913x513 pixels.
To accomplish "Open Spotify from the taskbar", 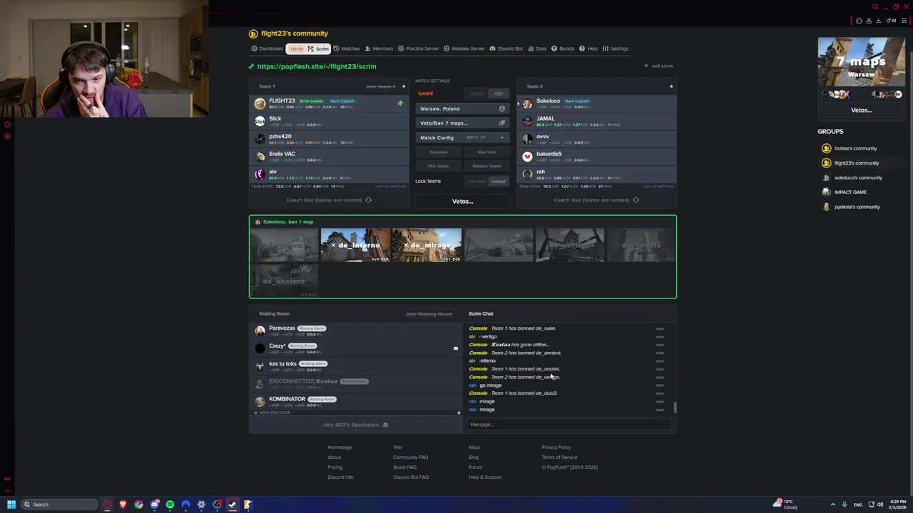I will click(170, 504).
